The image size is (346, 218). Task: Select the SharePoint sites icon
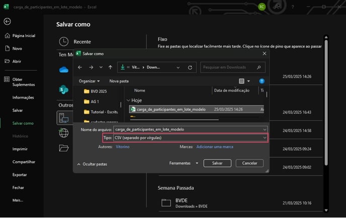[64, 90]
